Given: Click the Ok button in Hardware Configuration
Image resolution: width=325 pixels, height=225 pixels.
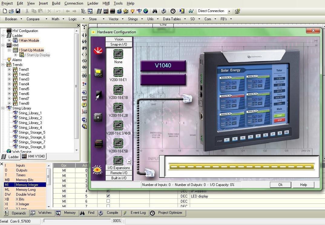Looking at the screenshot, I should [x=281, y=184].
